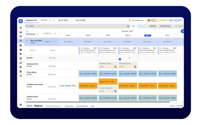Open the Replicon R logo menu
Image resolution: width=201 pixels, height=125 pixels.
(x=21, y=21)
